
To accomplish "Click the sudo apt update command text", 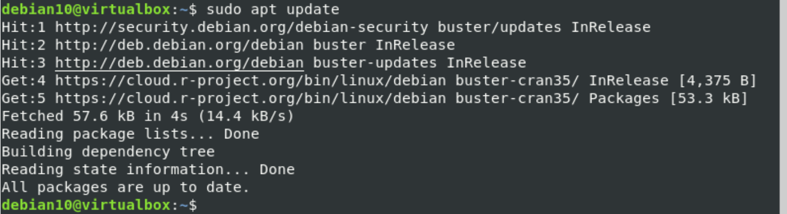I will [x=273, y=10].
